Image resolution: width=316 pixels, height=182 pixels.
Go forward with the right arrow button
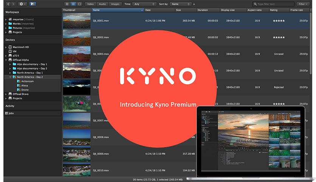pyautogui.click(x=13, y=4)
